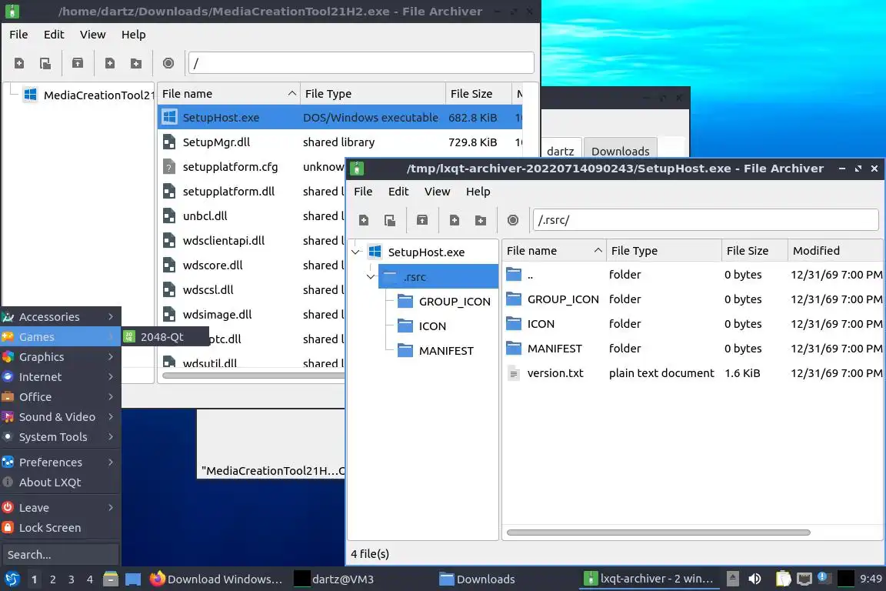Select the dartz tab in file manager

pyautogui.click(x=561, y=150)
